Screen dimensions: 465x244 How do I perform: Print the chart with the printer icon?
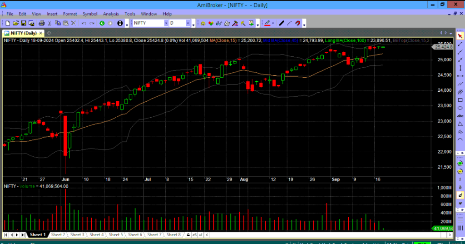pos(41,23)
